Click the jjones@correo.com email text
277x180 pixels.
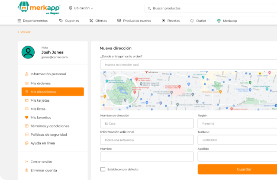(x=55, y=57)
